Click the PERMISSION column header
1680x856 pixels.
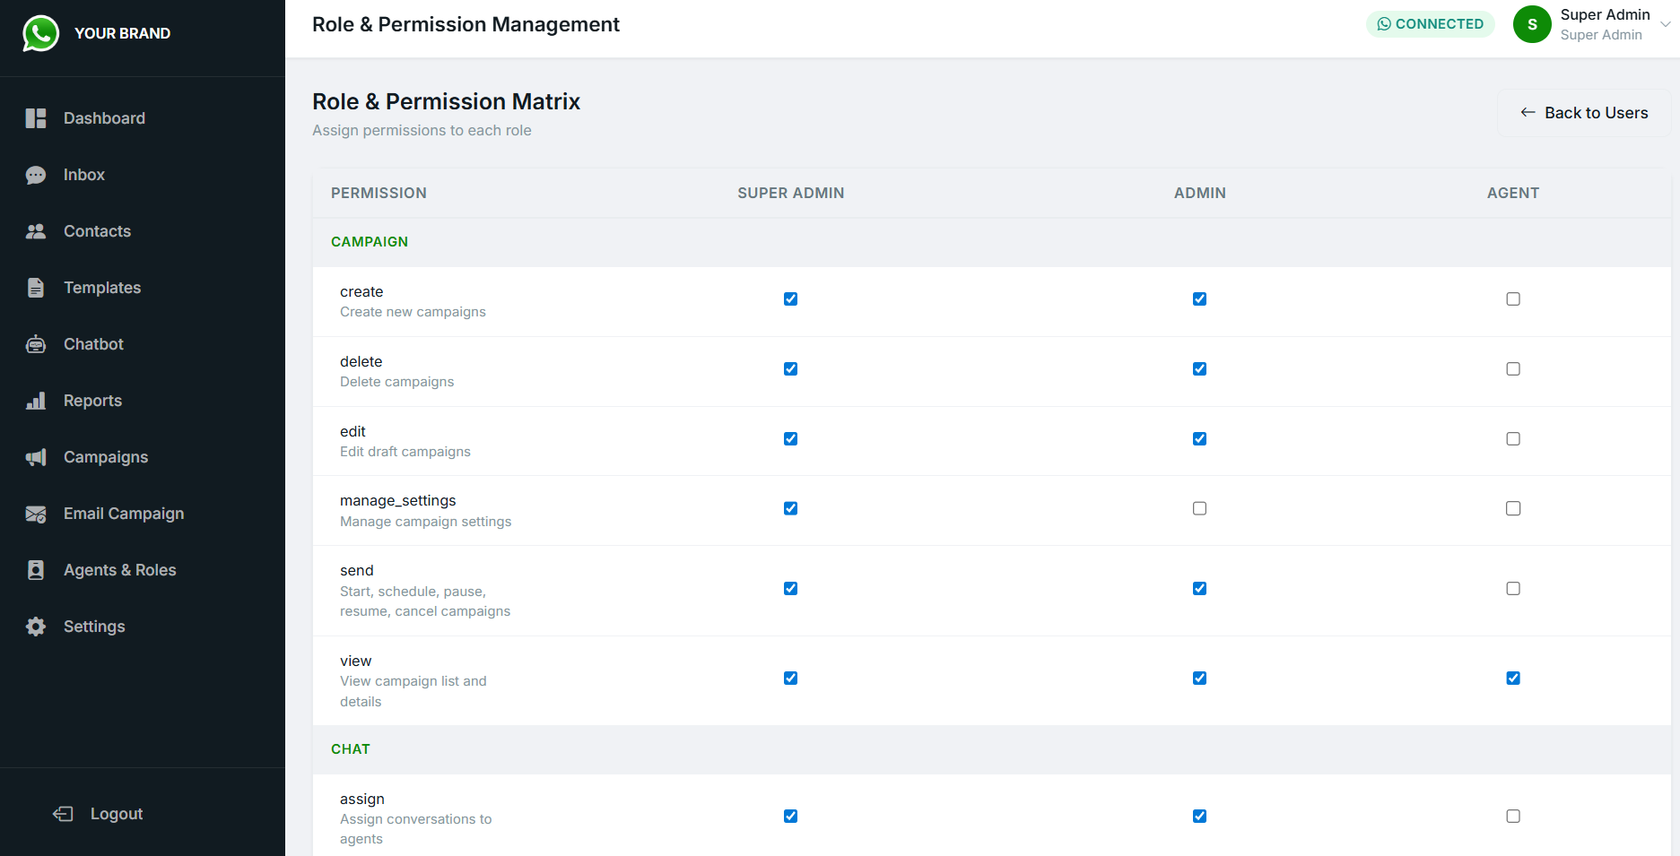pos(379,193)
